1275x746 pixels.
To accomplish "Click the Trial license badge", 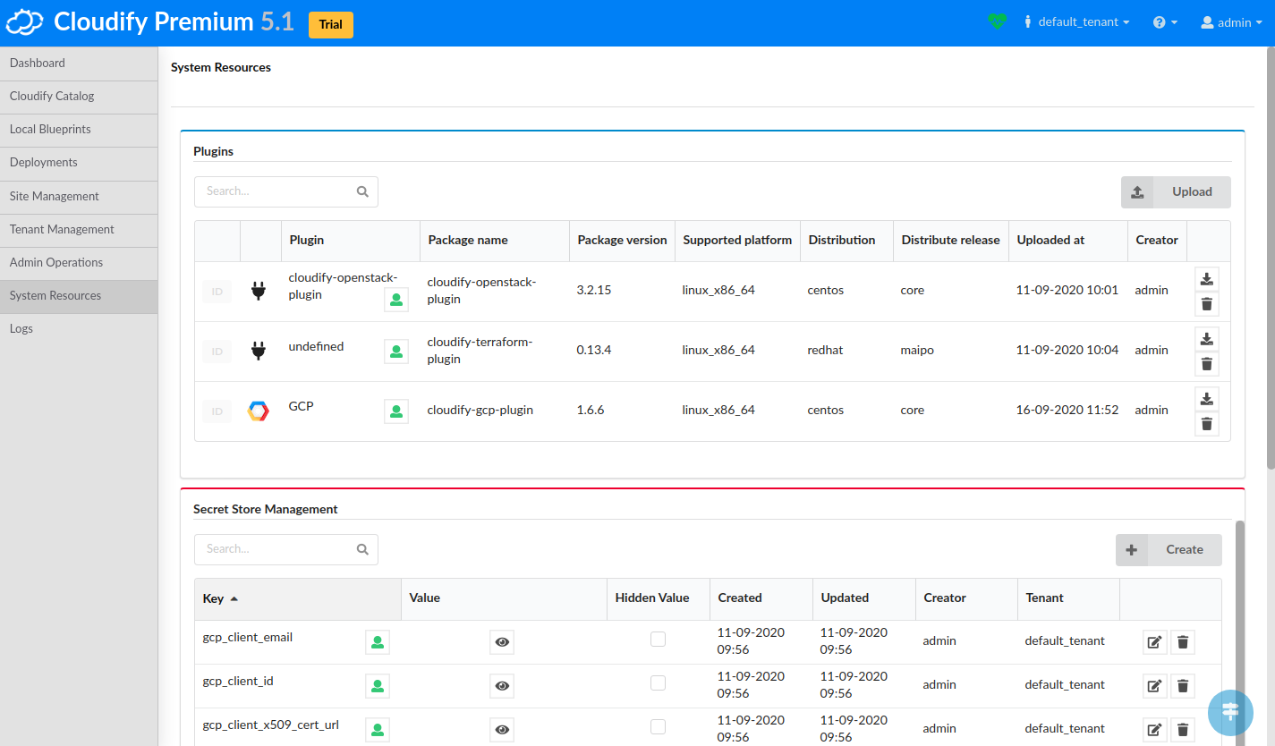I will 331,25.
